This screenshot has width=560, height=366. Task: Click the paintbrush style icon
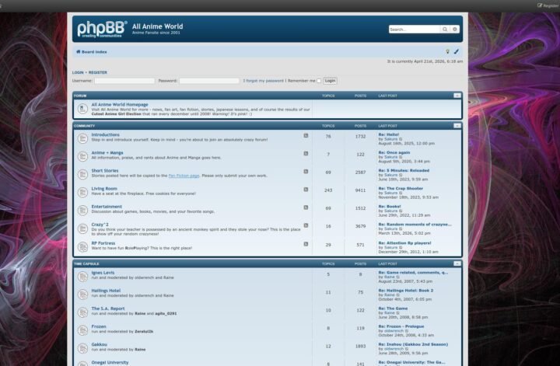tap(457, 52)
